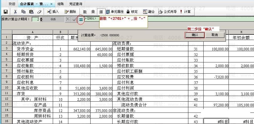The height and width of the screenshot is (124, 254).
Task: Click the 108,480.00 value cell
Action: 79,66
